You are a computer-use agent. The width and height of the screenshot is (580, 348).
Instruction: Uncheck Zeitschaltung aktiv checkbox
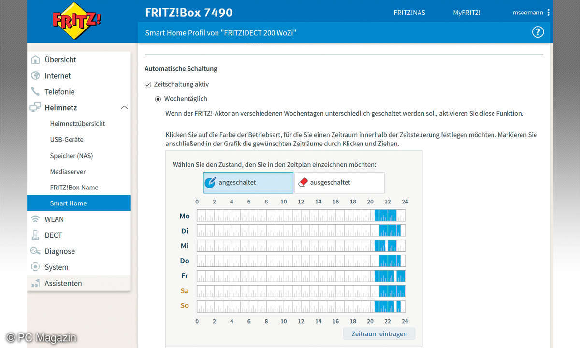point(148,84)
